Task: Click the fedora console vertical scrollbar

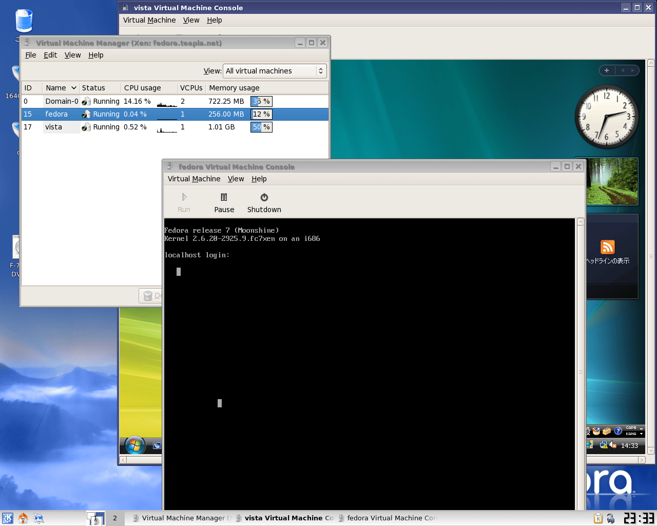Action: tap(581, 364)
